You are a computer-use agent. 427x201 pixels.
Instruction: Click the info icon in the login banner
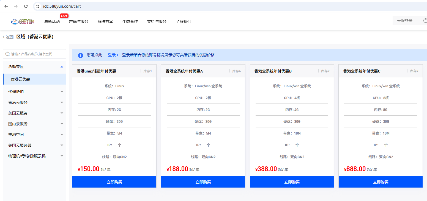81,55
